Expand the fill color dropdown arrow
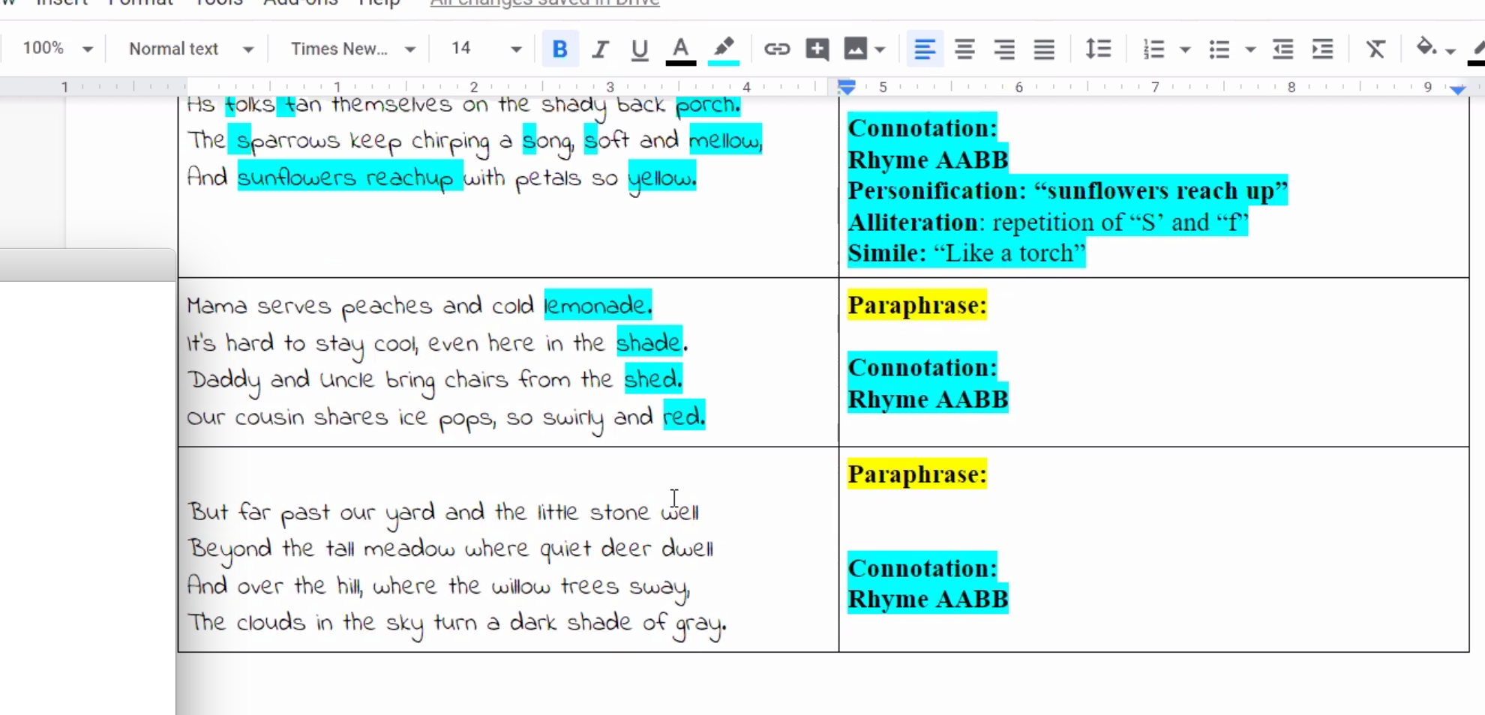The image size is (1485, 715). pos(1450,51)
